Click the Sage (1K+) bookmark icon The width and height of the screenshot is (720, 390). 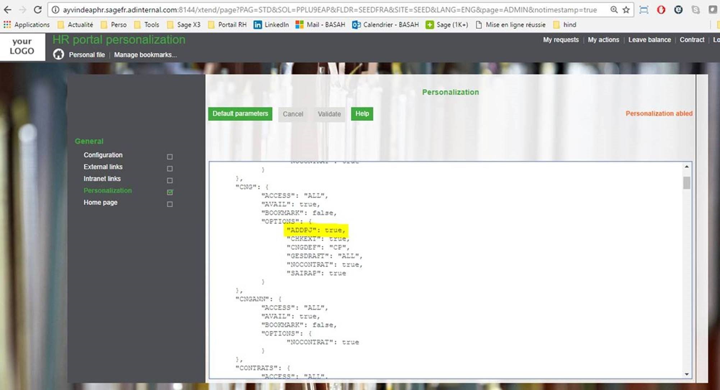coord(429,24)
